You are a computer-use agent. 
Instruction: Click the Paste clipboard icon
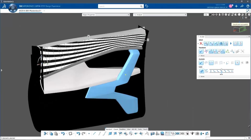pyautogui.click(x=56, y=133)
